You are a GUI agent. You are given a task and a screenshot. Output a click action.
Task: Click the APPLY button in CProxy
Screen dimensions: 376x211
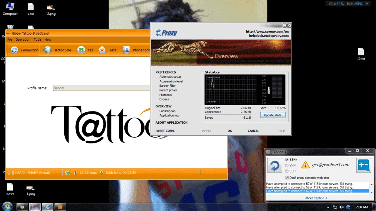(x=207, y=131)
